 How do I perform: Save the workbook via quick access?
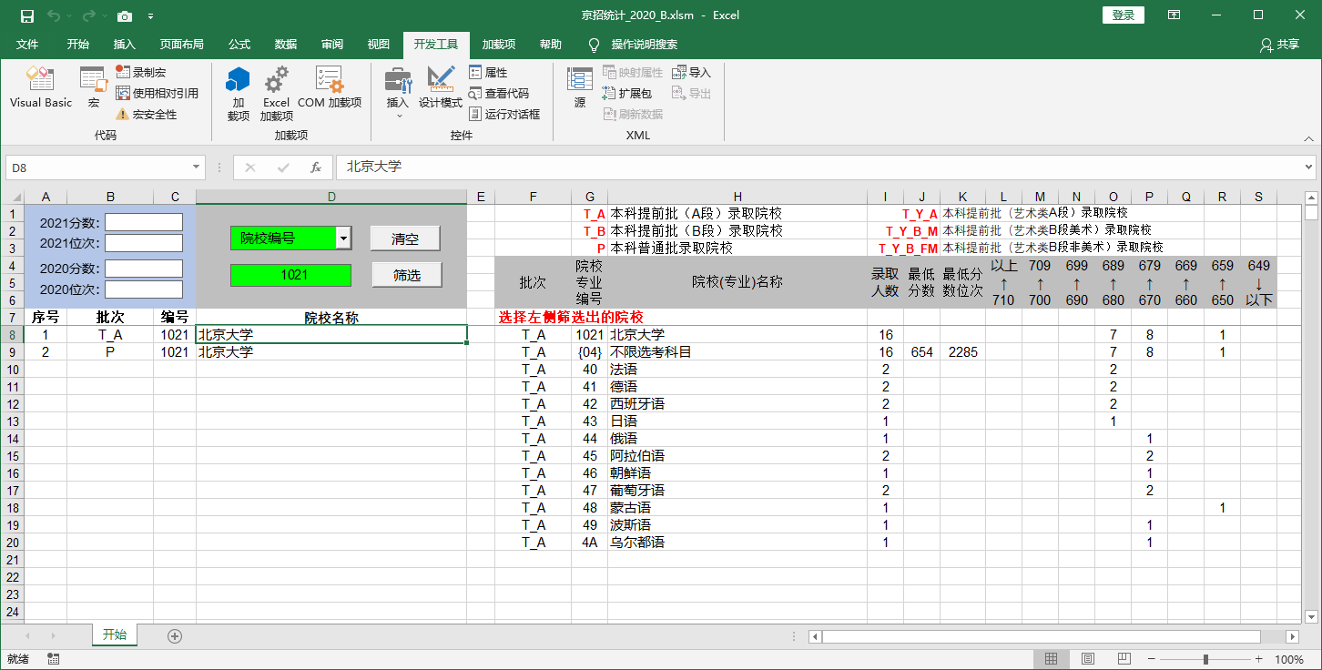(26, 15)
